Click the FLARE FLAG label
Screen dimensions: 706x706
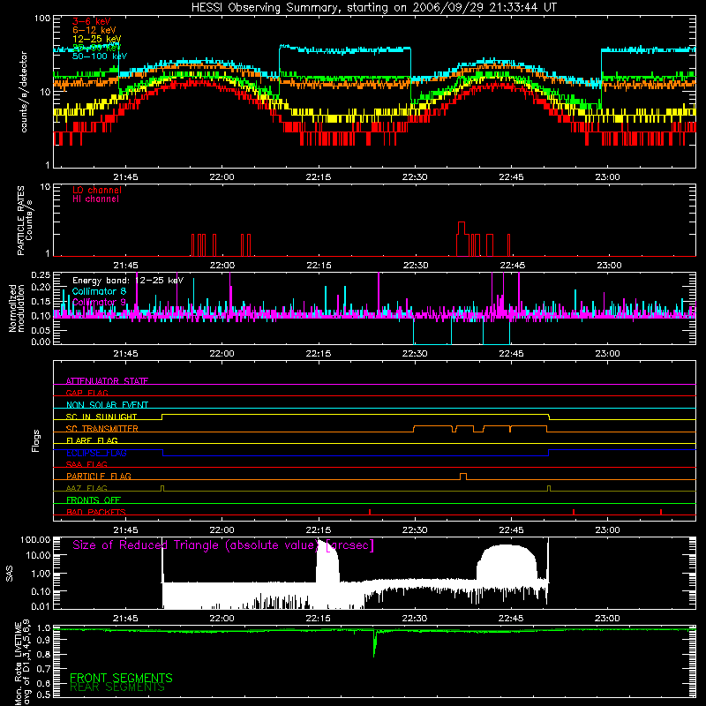tap(92, 440)
